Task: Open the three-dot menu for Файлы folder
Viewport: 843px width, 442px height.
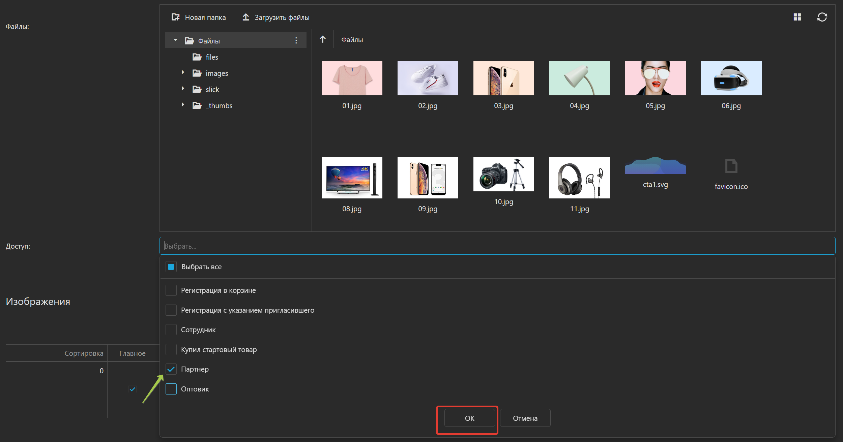Action: pyautogui.click(x=296, y=41)
